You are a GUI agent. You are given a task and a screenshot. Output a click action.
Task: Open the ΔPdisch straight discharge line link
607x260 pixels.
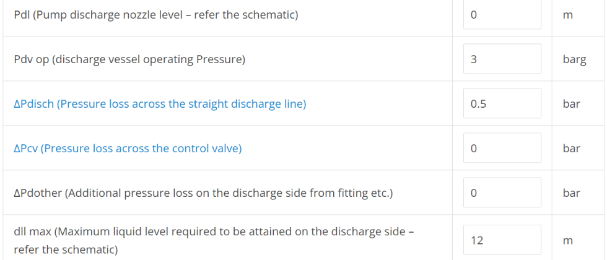tap(160, 104)
